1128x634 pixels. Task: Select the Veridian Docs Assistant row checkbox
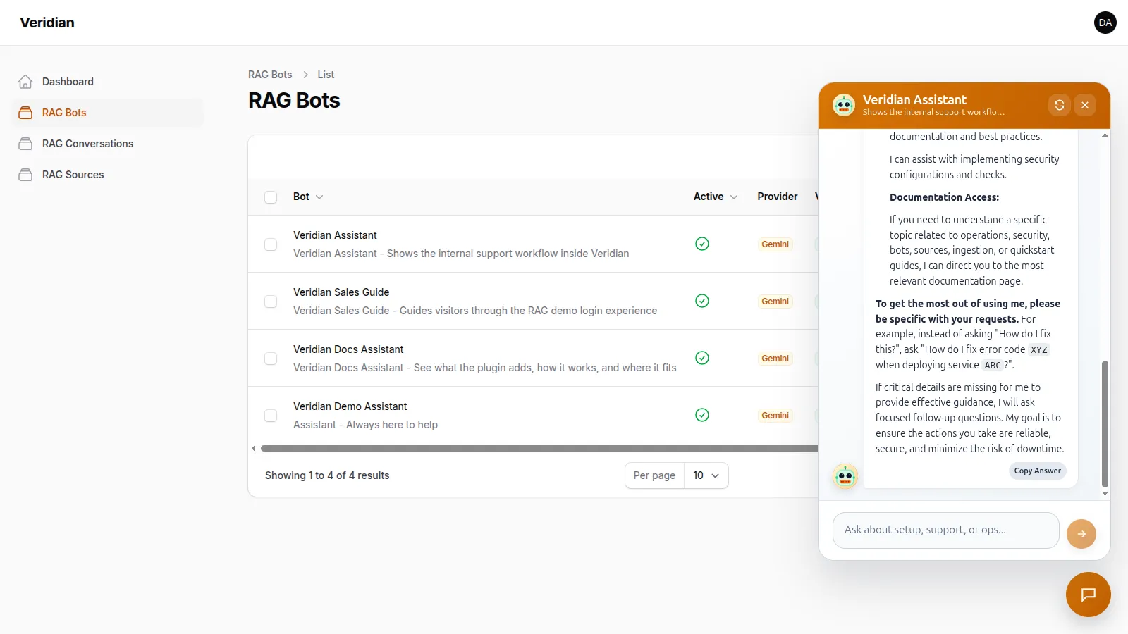[x=271, y=359]
